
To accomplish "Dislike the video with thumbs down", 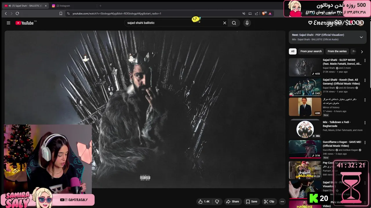I will [217, 202].
